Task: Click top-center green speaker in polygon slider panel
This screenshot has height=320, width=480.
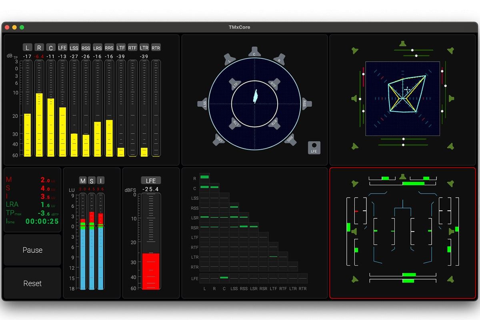Action: point(403,43)
